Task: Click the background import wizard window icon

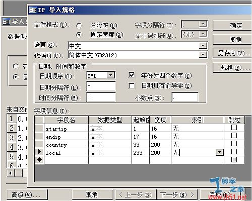Action: point(7,22)
